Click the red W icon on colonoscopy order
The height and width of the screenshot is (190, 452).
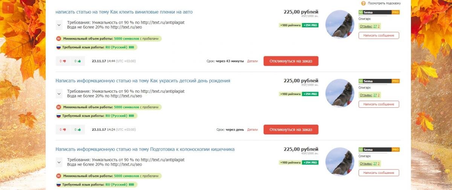point(58,176)
